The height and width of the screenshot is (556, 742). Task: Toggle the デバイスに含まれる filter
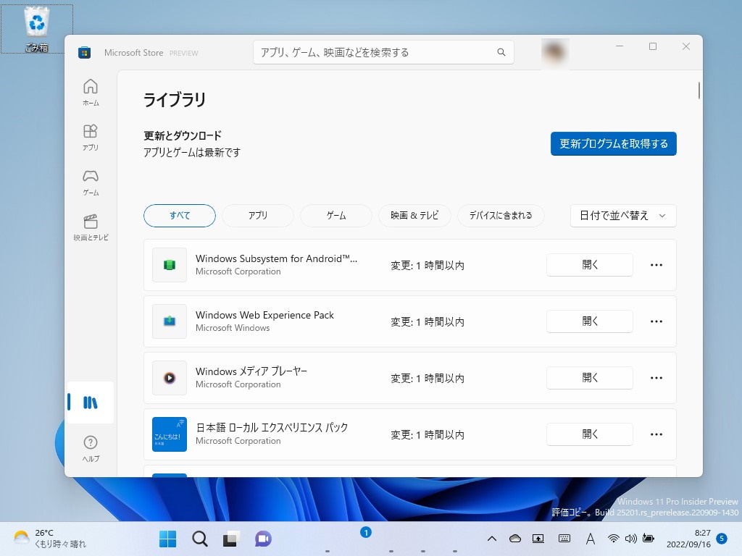501,215
